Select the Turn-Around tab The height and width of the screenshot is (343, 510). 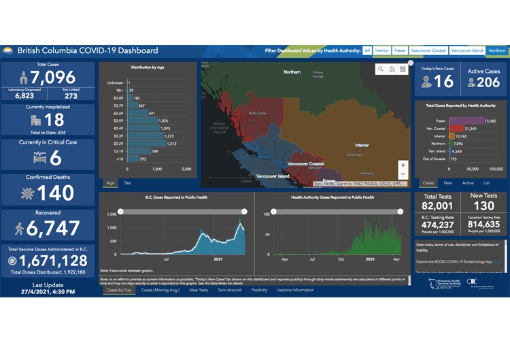click(x=230, y=290)
